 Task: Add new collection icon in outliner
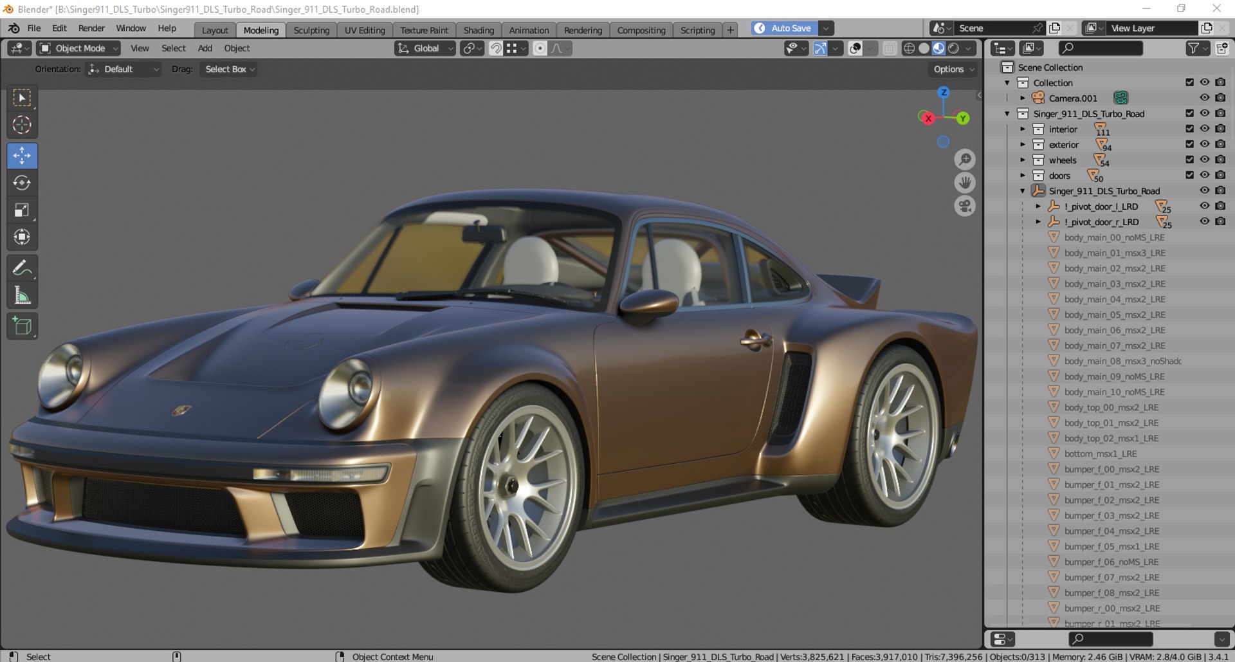[1221, 48]
